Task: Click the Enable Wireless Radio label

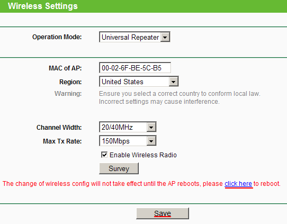Action: click(x=143, y=155)
